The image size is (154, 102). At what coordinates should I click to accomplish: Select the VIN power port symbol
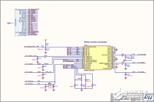pyautogui.click(x=76, y=63)
